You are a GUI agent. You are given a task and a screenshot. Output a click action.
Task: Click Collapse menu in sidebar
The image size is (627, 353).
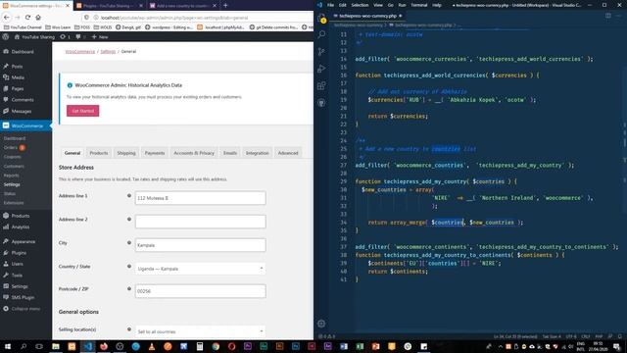pos(25,309)
